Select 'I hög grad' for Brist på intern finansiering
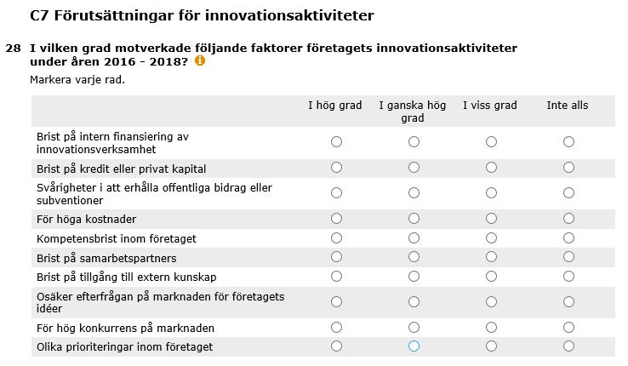The height and width of the screenshot is (366, 628). tap(336, 142)
